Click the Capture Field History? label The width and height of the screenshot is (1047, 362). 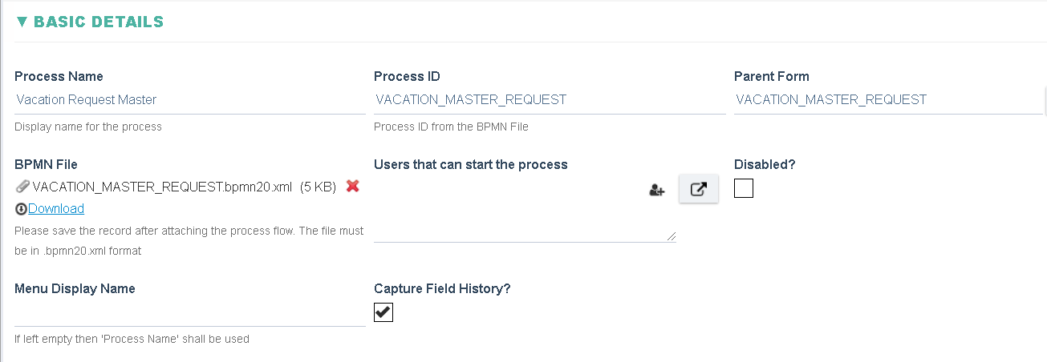click(x=442, y=288)
